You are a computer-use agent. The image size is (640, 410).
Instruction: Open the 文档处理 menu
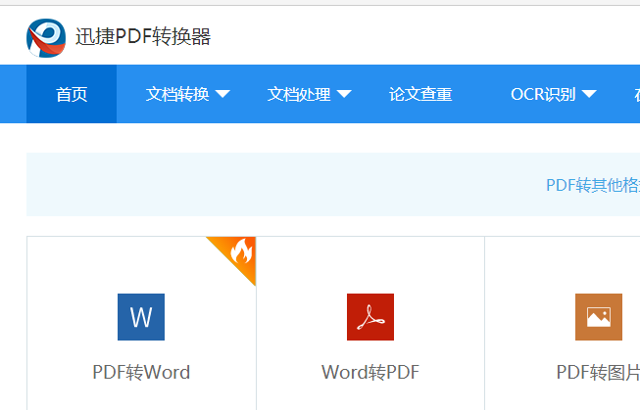coord(299,94)
